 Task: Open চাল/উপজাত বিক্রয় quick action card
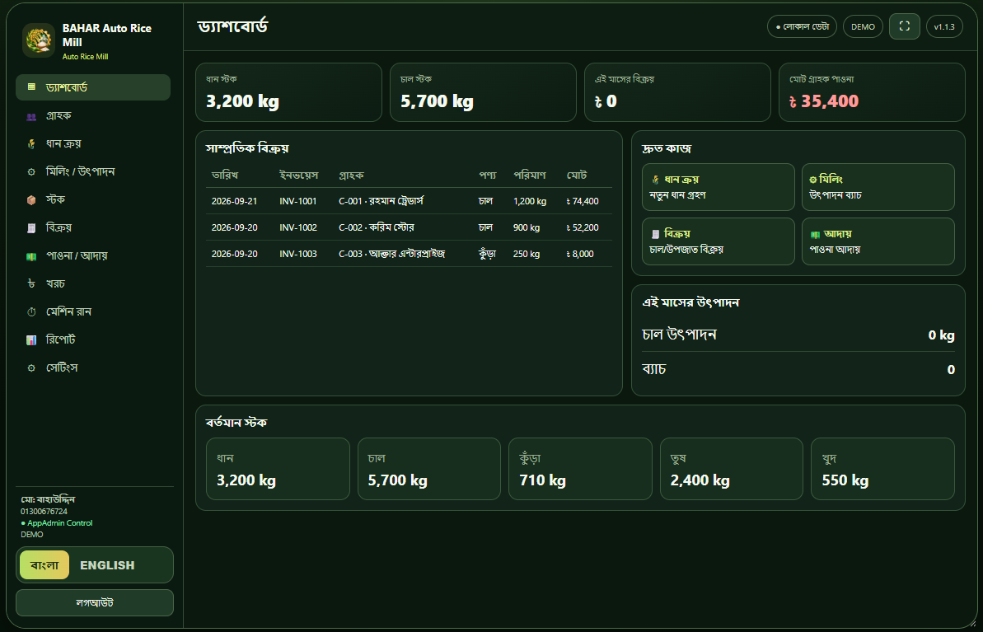719,241
